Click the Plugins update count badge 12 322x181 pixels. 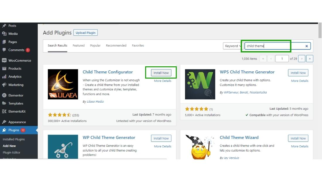tap(23, 130)
